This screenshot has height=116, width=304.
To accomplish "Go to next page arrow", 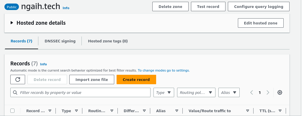I will click(268, 92).
